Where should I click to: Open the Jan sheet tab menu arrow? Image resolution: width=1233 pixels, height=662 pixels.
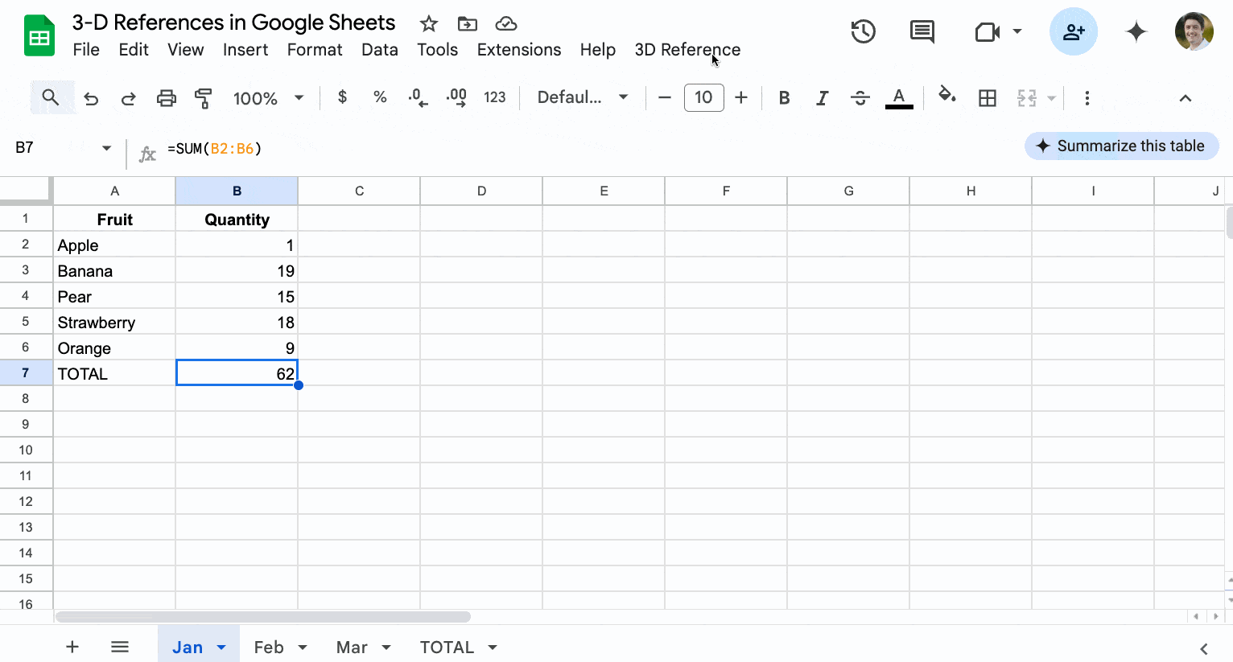(221, 648)
